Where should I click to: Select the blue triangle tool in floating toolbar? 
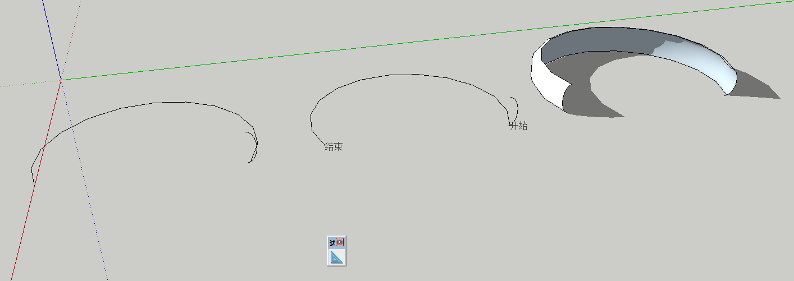336,257
